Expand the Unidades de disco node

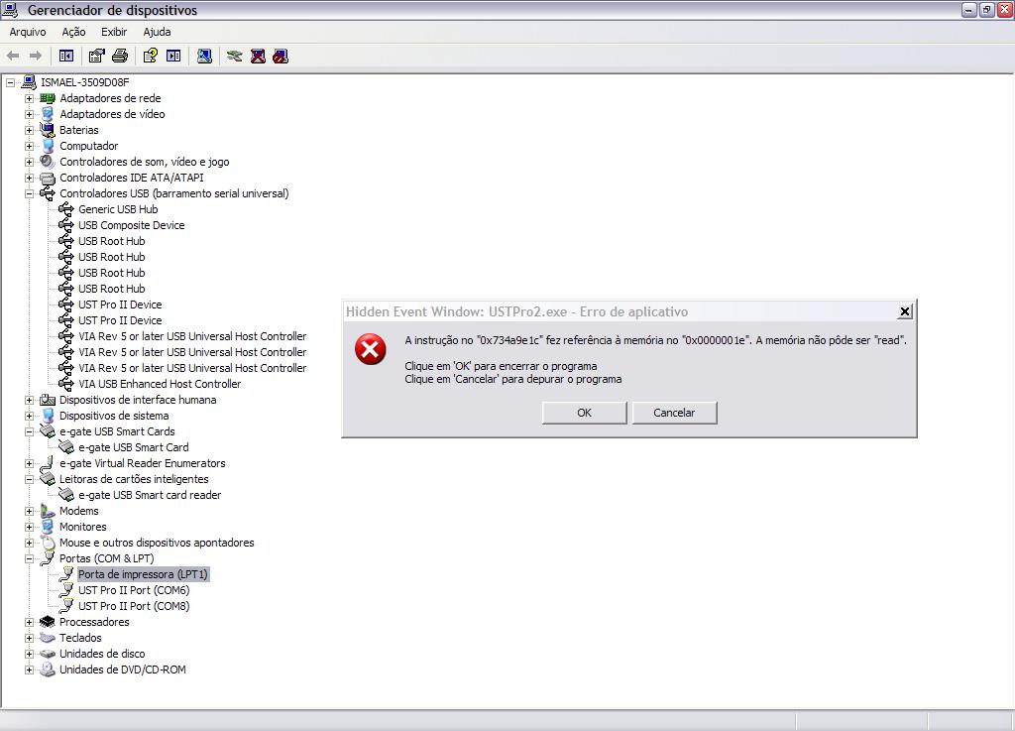point(29,654)
